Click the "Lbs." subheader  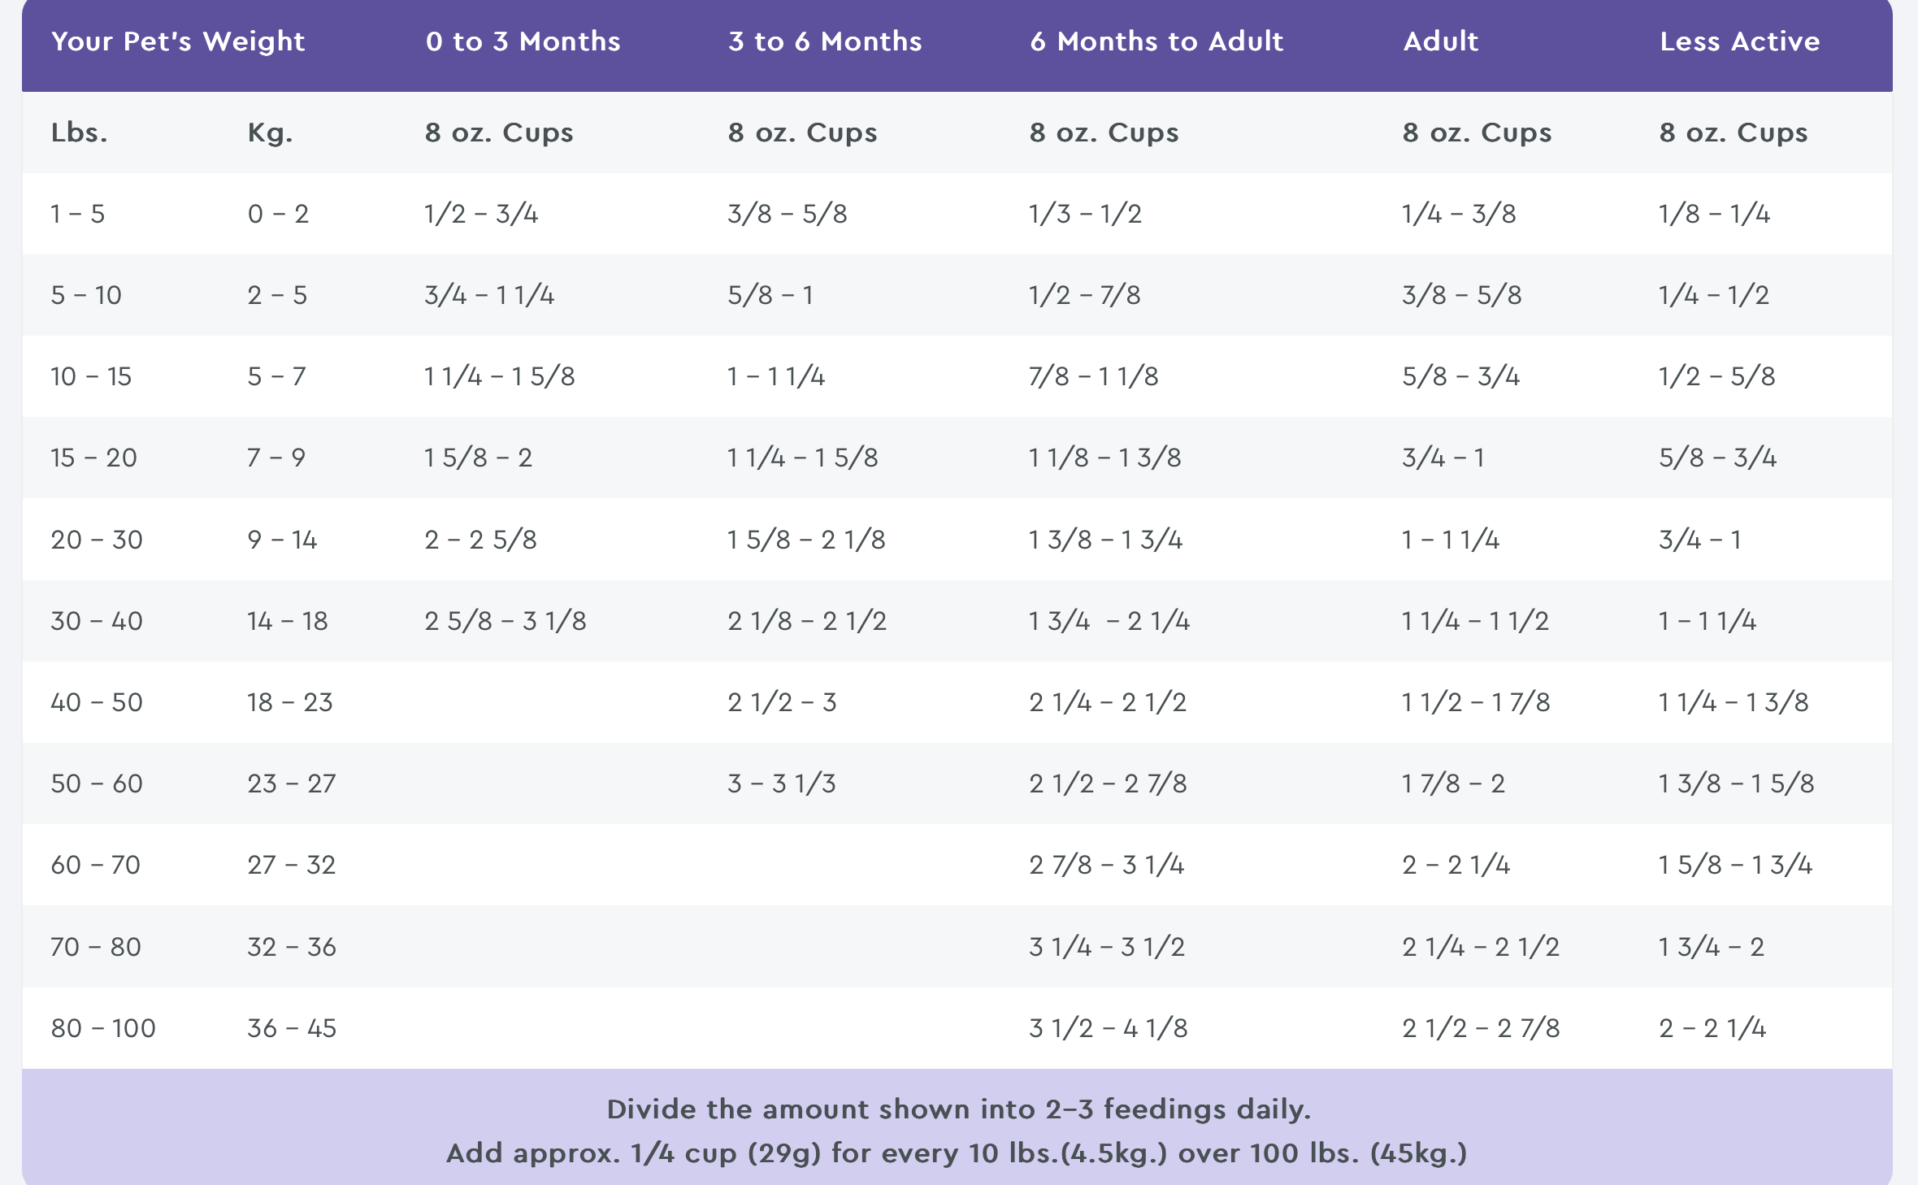(80, 132)
